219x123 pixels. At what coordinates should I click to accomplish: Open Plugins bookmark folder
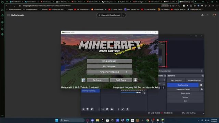click(x=69, y=10)
